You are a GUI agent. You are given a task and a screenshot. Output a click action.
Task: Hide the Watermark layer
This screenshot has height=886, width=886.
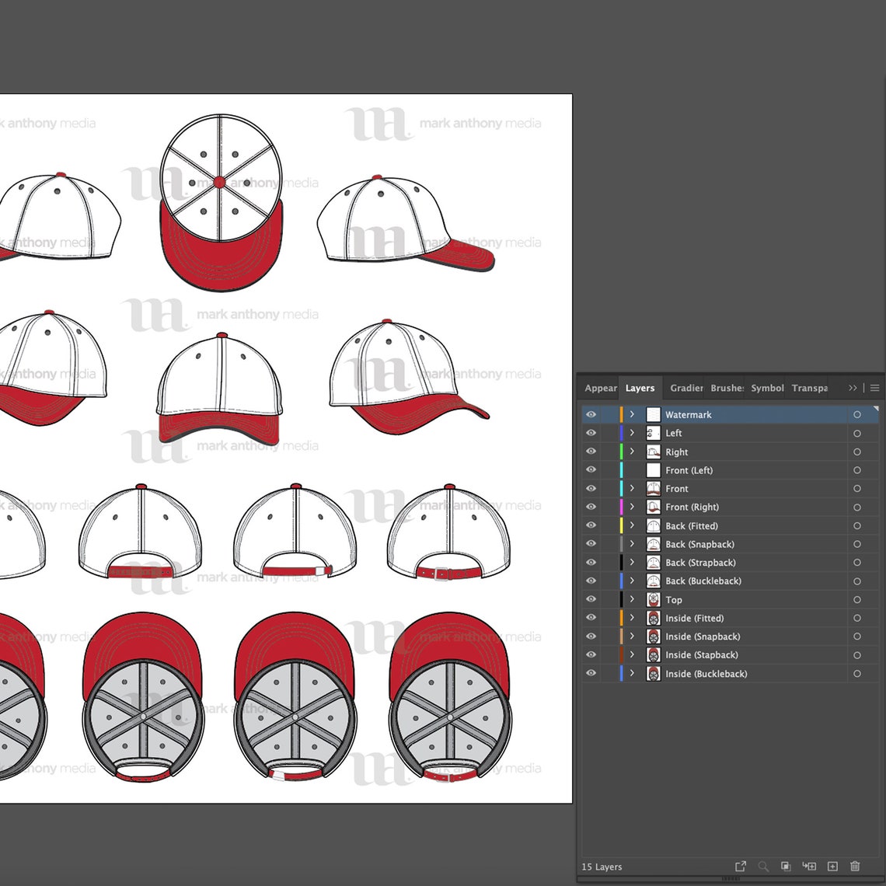(591, 414)
